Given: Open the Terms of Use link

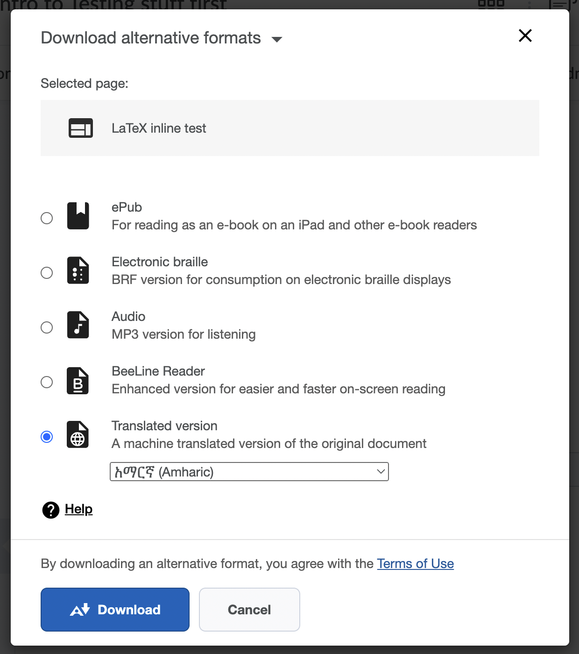Looking at the screenshot, I should (x=415, y=563).
